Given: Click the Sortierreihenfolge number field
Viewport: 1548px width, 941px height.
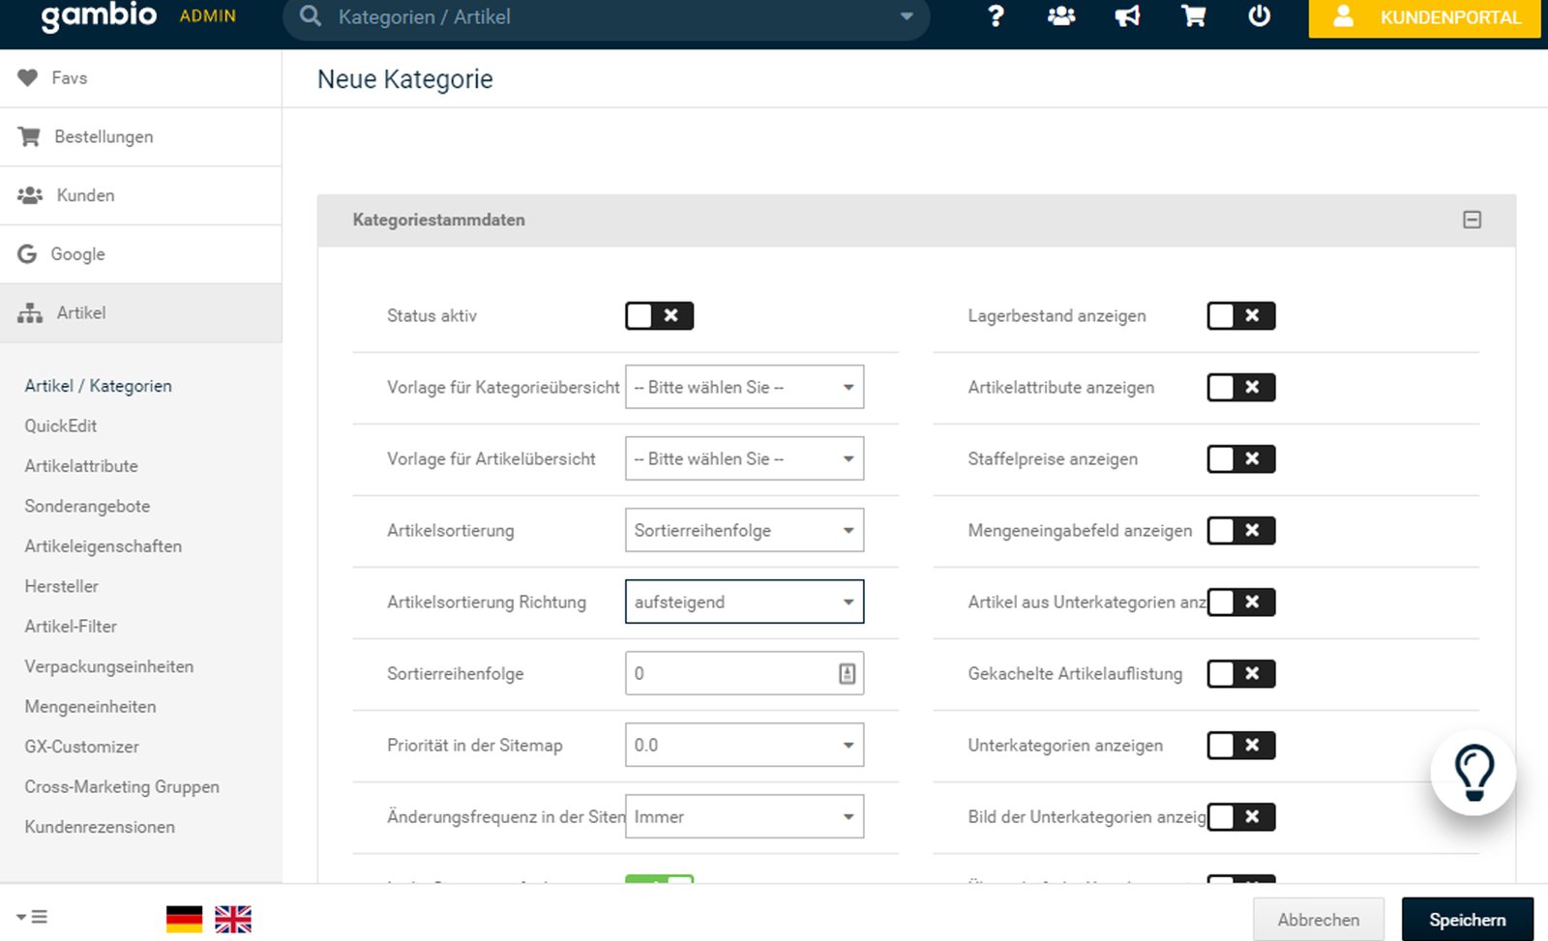Looking at the screenshot, I should point(730,674).
